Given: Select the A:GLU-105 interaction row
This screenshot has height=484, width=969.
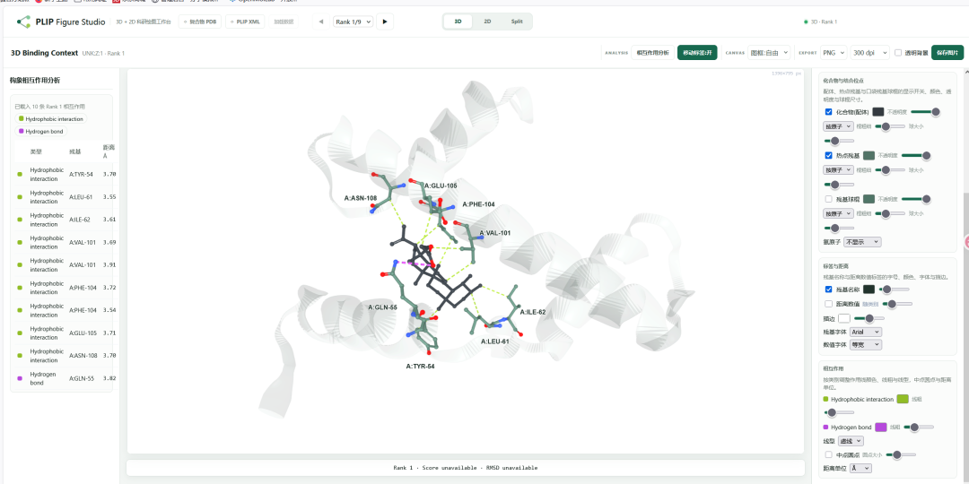Looking at the screenshot, I should point(65,333).
